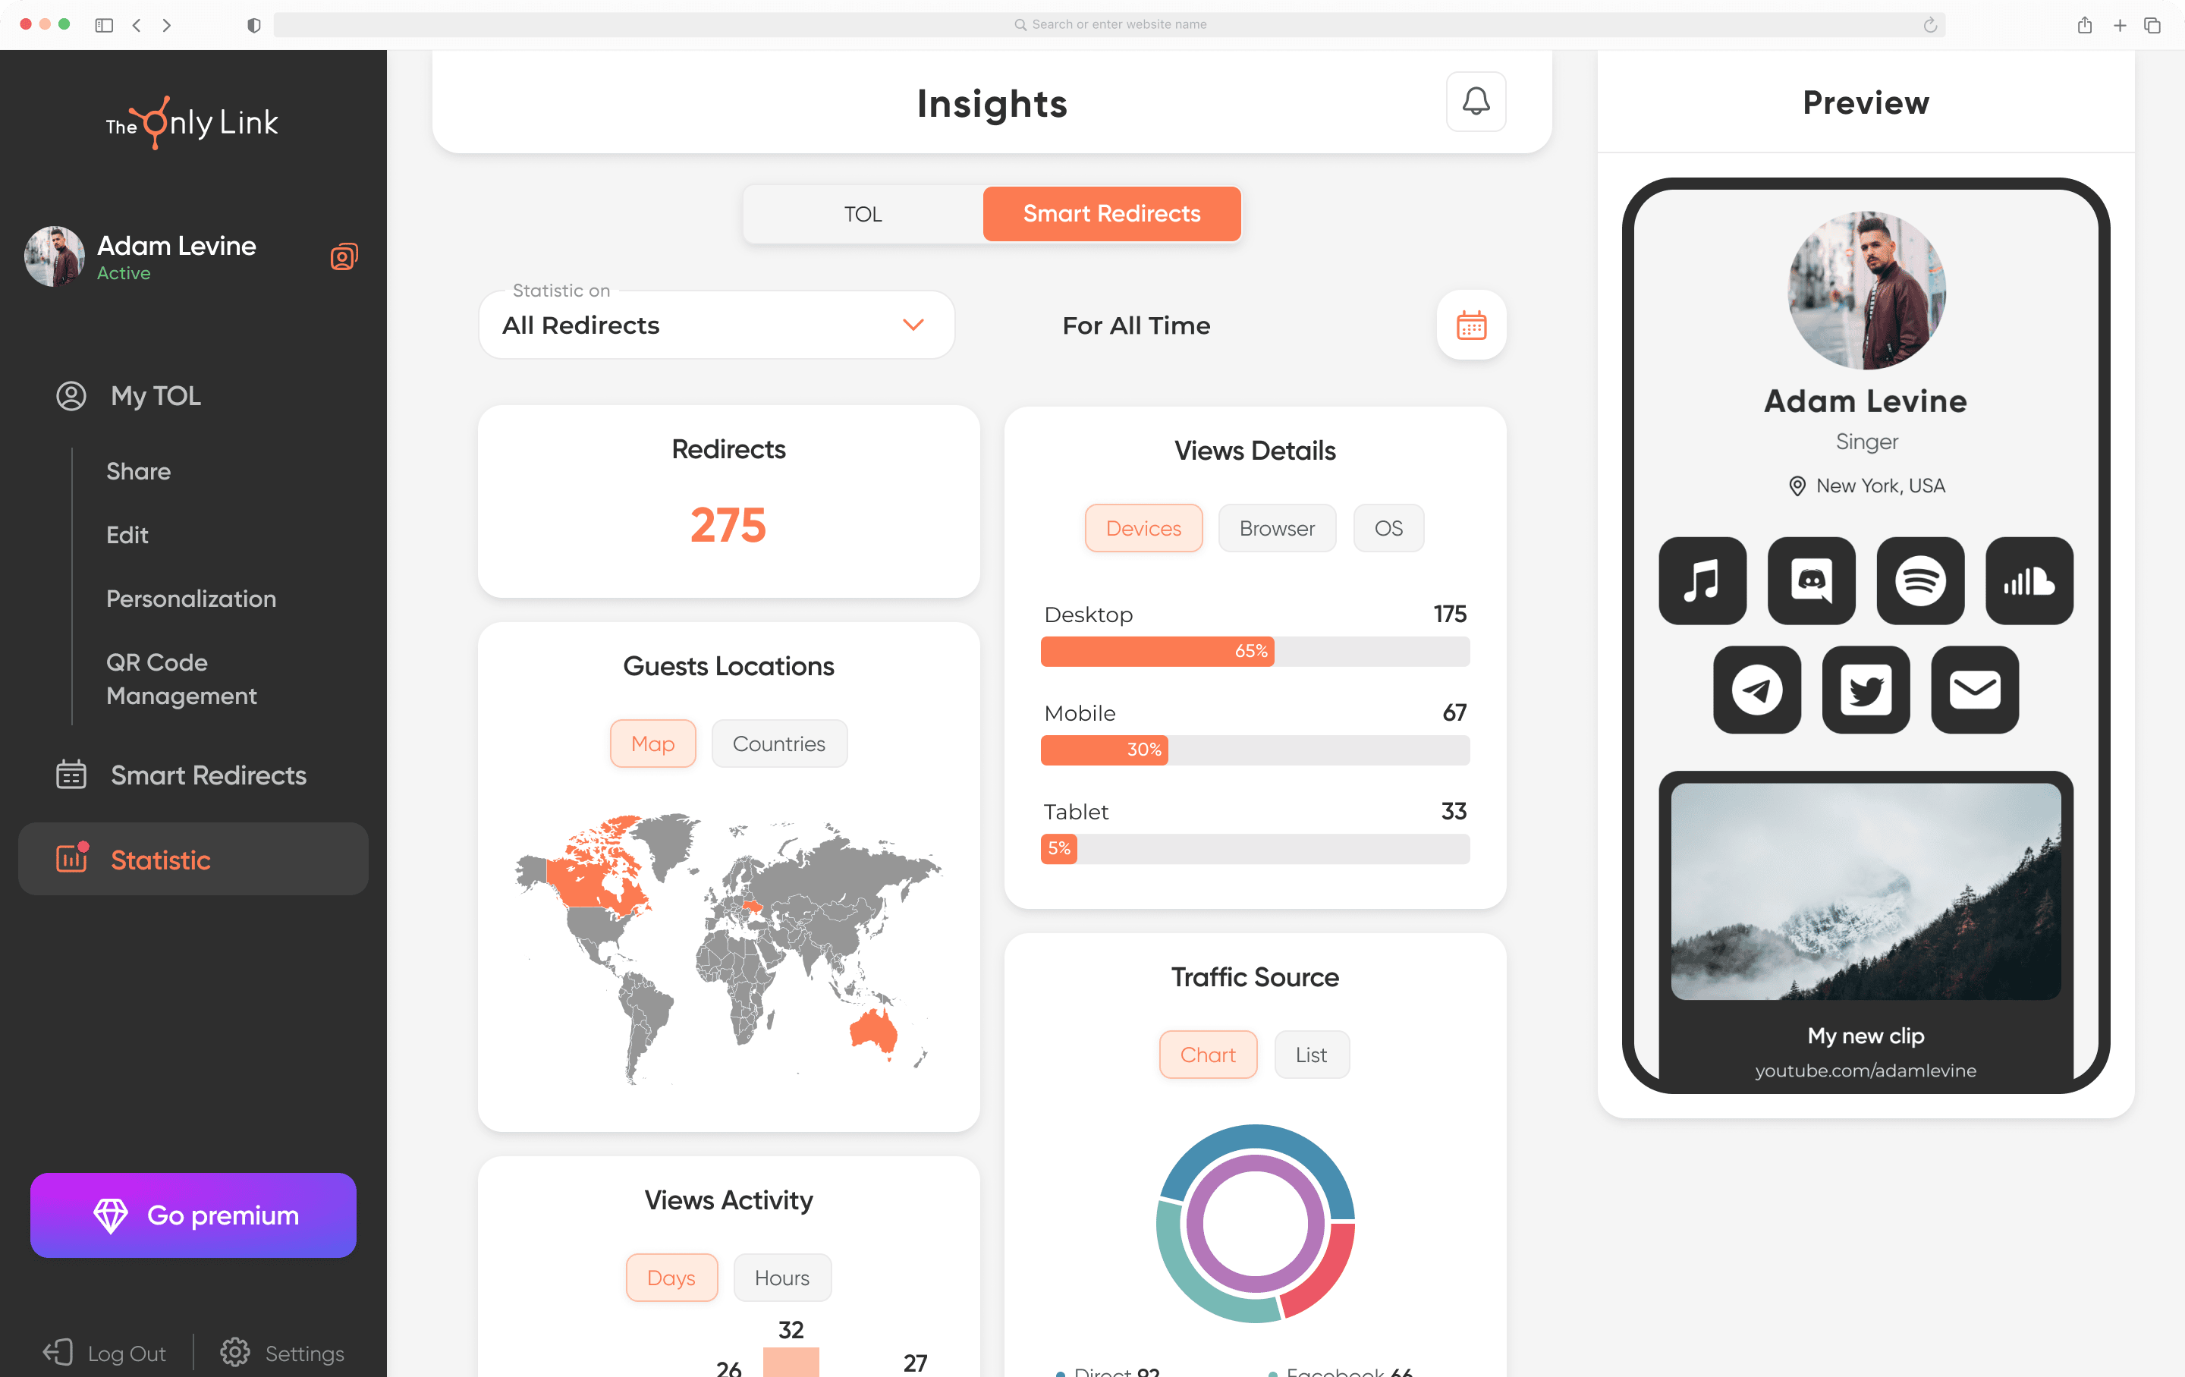Click the SoundCloud icon in preview
This screenshot has height=1377, width=2185.
pyautogui.click(x=2029, y=579)
